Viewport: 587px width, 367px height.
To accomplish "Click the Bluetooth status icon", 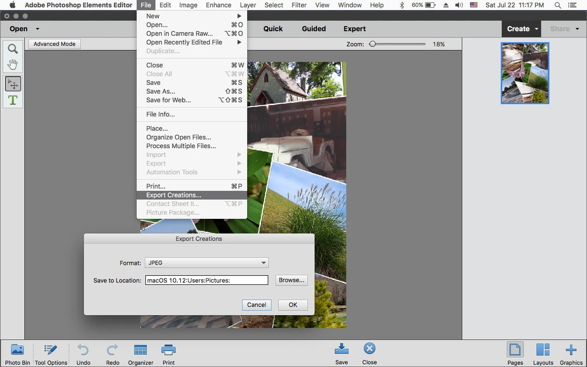I will [402, 5].
